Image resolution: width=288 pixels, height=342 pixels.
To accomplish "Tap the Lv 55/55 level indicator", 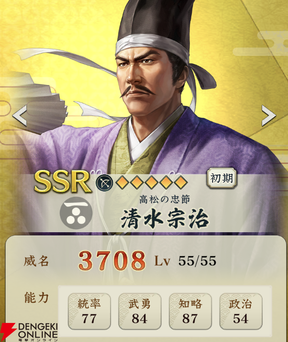I will pos(185,261).
